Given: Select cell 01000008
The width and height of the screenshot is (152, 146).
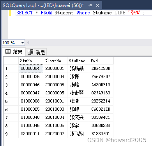Looking at the screenshot, I should click(31, 101).
